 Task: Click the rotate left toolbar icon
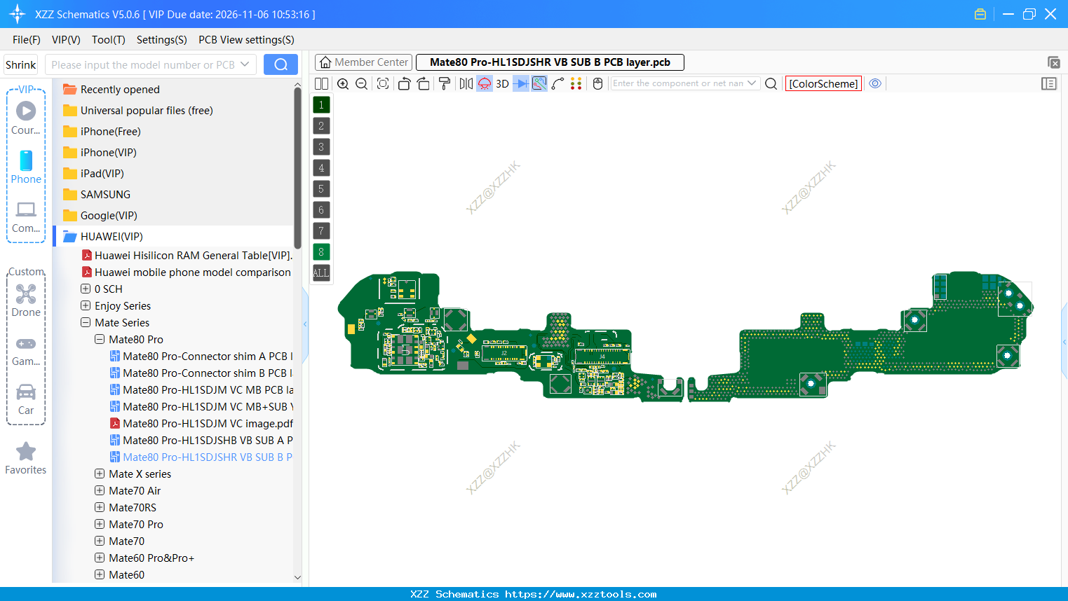click(x=404, y=83)
